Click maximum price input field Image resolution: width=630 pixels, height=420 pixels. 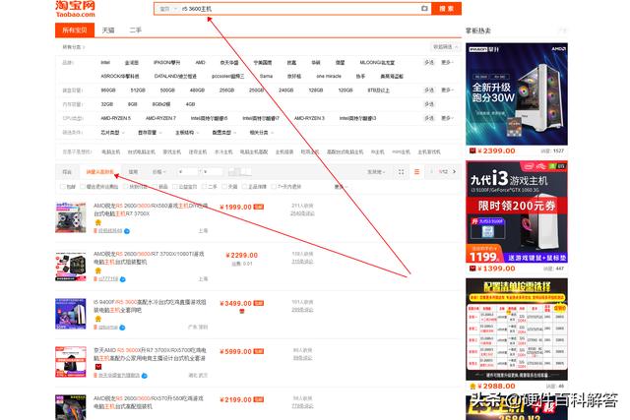pos(212,172)
